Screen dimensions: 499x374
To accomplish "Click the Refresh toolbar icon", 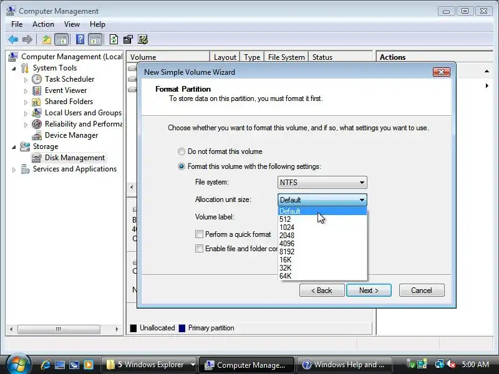I will [x=114, y=39].
